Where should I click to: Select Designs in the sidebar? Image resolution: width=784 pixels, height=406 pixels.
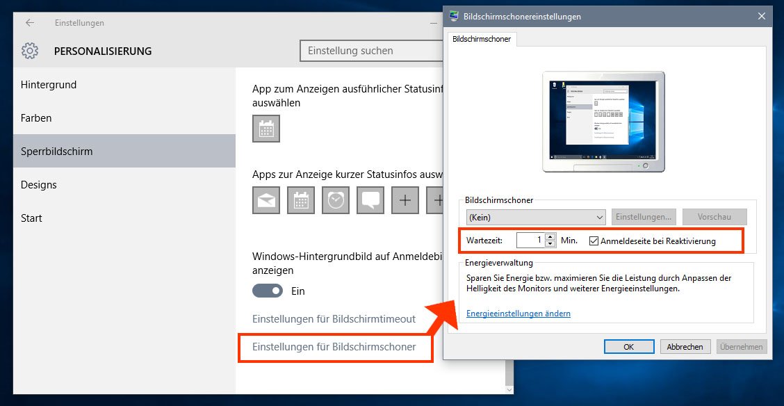(x=39, y=184)
